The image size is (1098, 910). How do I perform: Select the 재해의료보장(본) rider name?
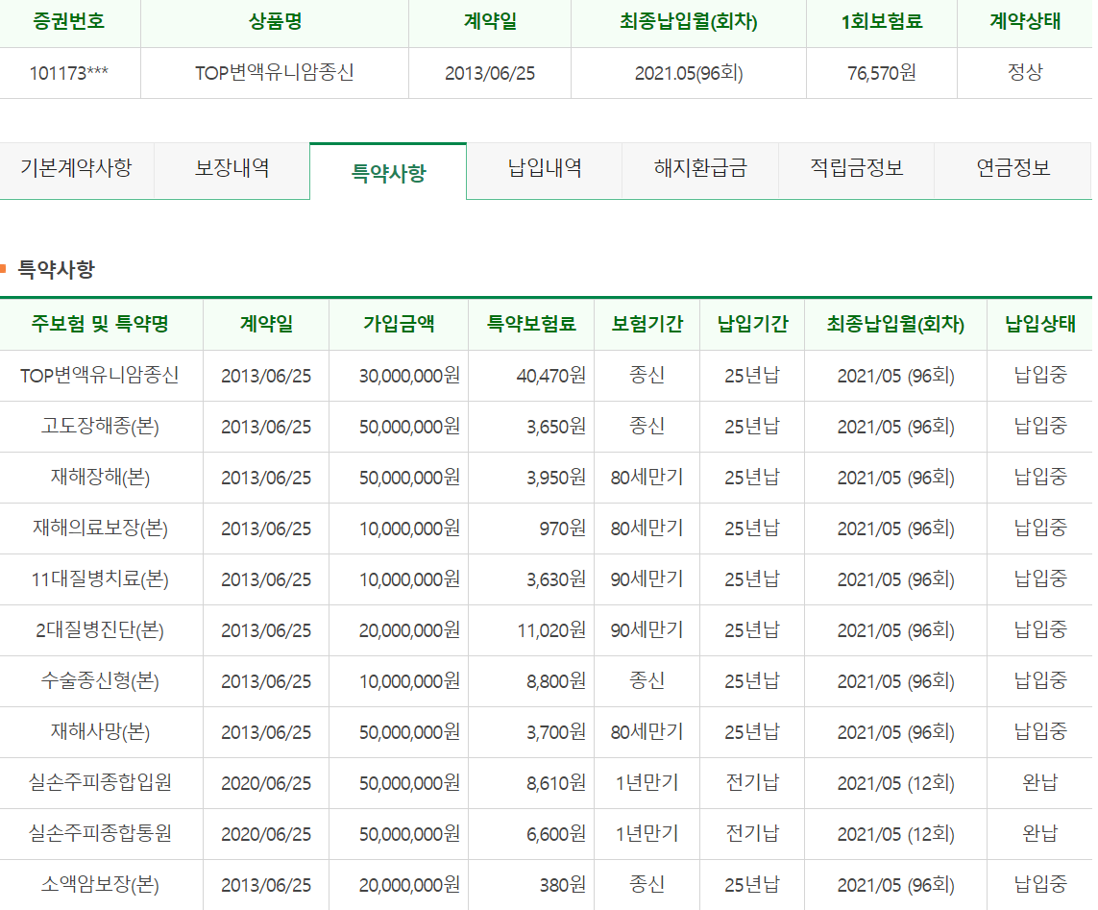(x=100, y=528)
